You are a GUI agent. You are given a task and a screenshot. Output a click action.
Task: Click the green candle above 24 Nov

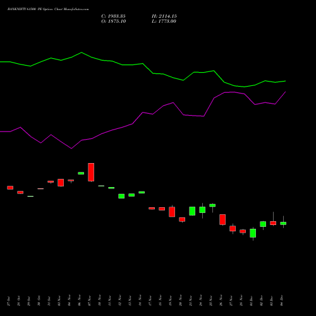[x=202, y=210]
